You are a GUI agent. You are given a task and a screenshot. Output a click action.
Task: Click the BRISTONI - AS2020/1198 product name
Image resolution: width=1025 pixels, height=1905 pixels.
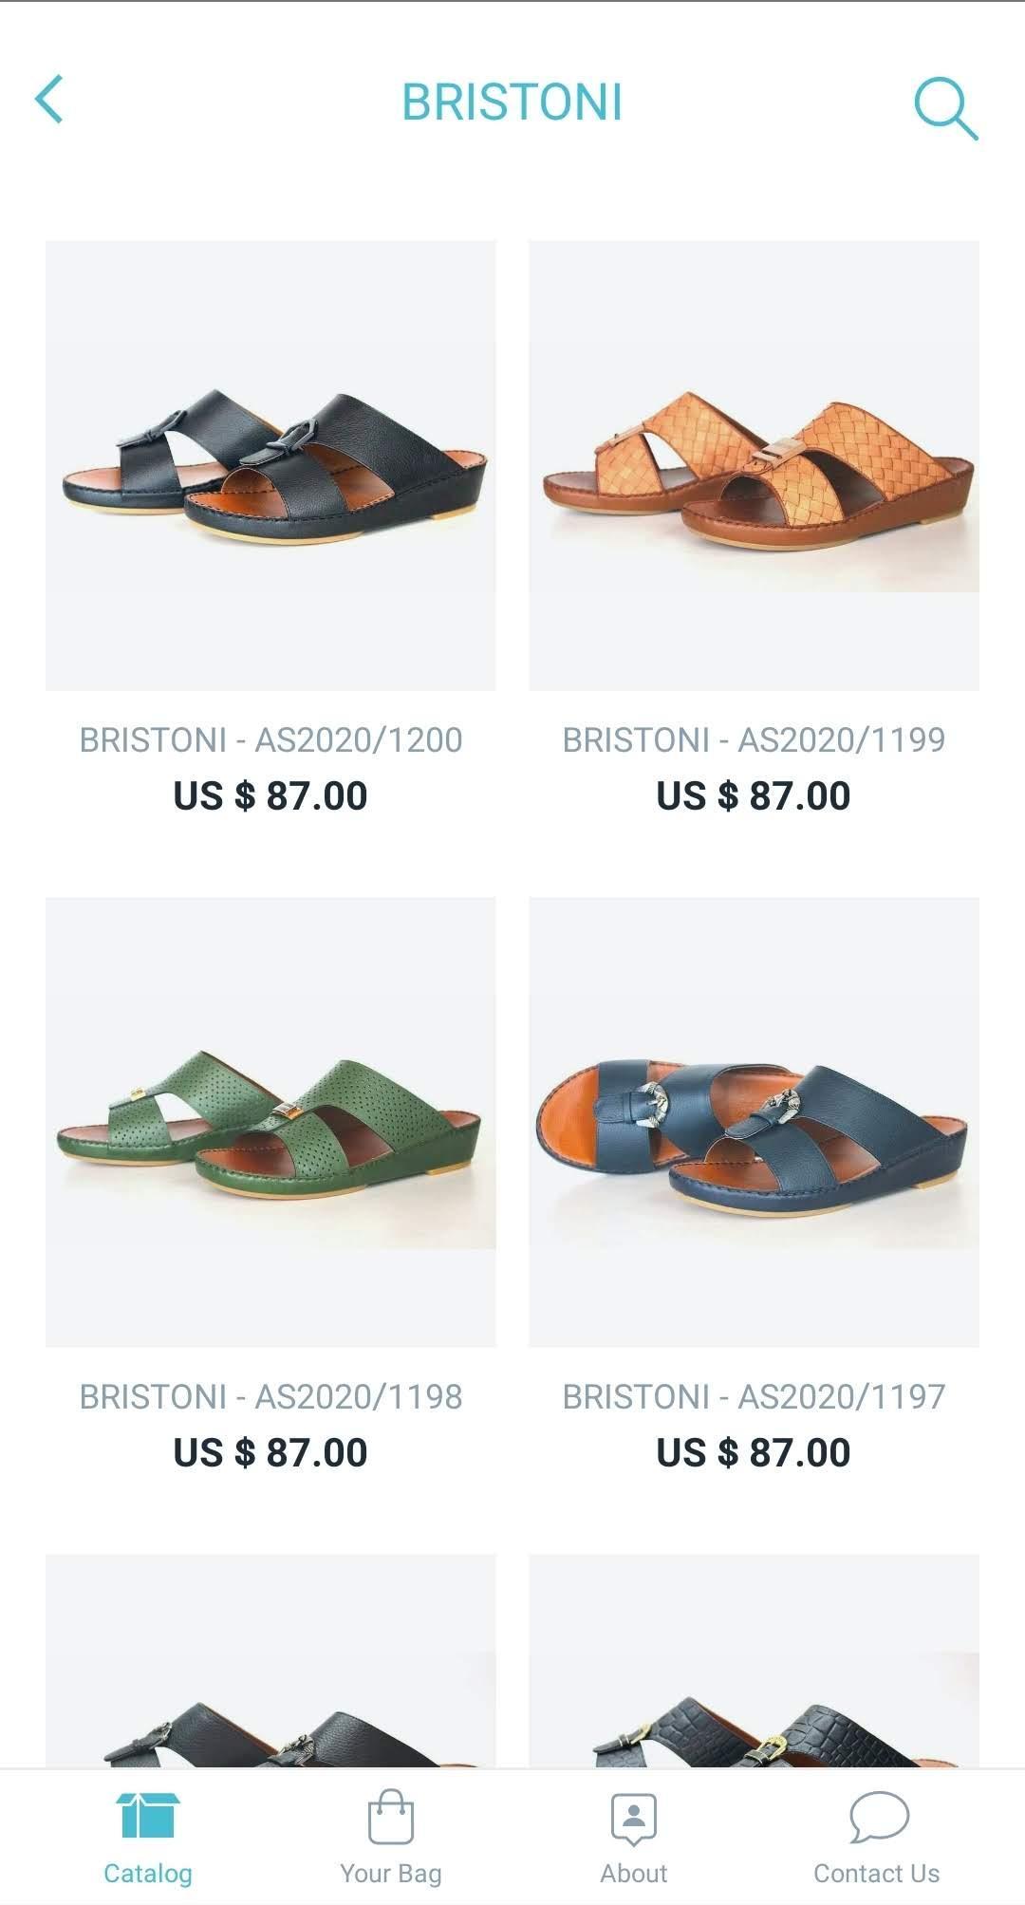point(270,1396)
